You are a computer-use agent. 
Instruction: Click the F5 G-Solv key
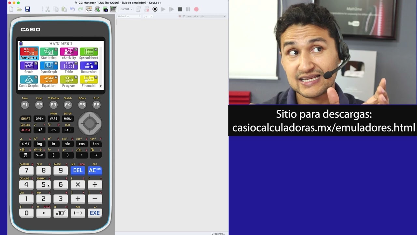click(82, 105)
